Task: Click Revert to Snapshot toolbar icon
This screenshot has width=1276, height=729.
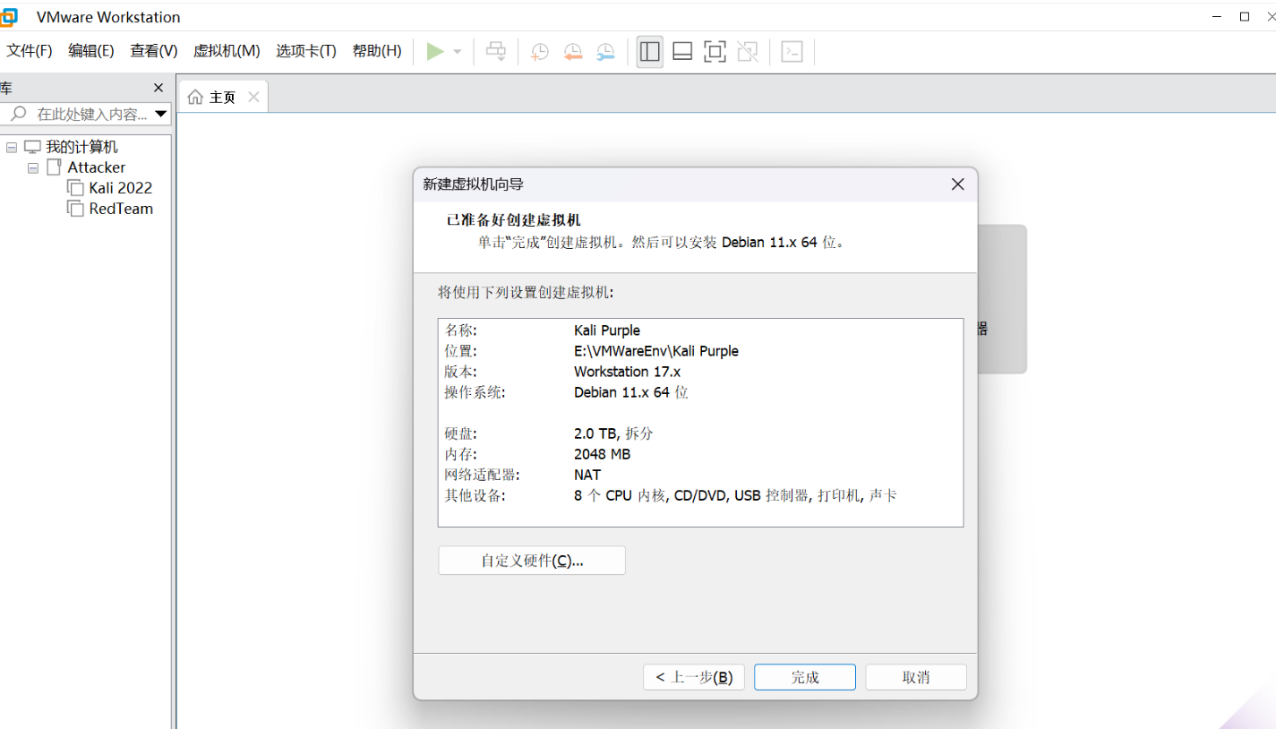Action: click(573, 52)
